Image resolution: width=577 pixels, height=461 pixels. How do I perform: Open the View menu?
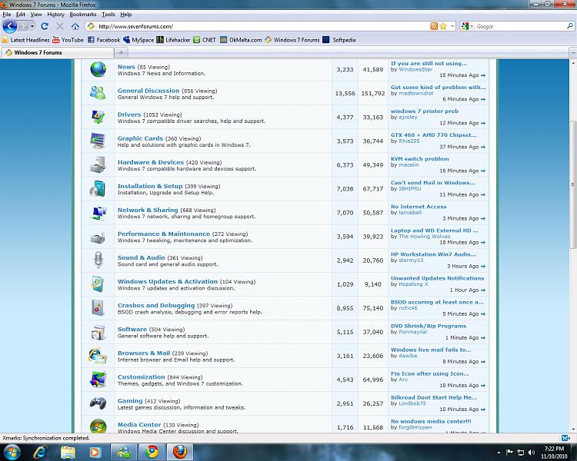(36, 15)
